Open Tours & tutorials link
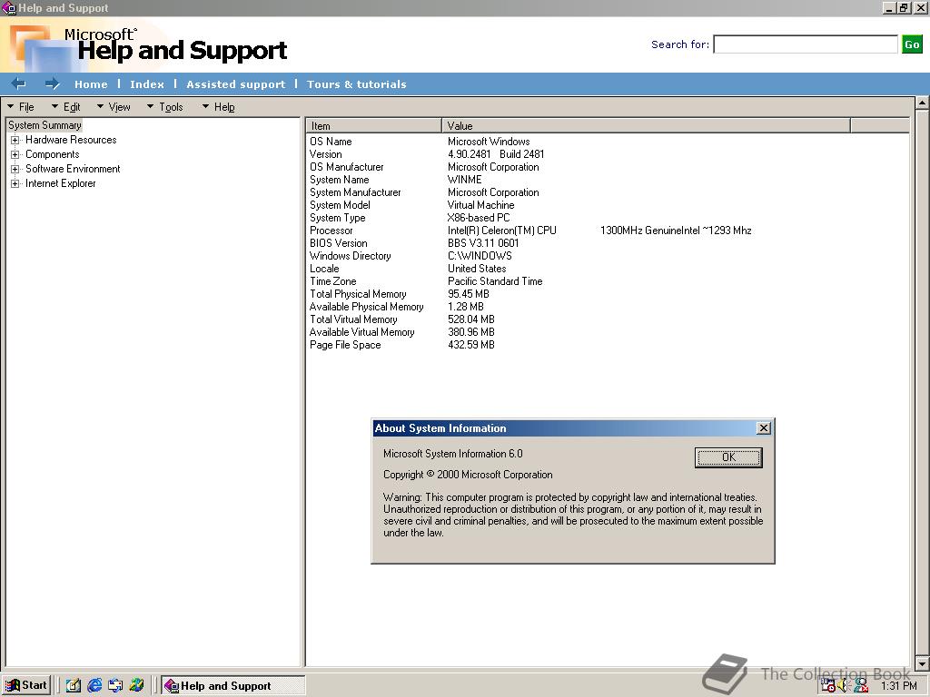Image resolution: width=930 pixels, height=697 pixels. [x=356, y=84]
